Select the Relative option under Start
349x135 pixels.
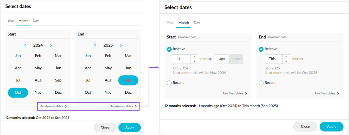pos(169,49)
